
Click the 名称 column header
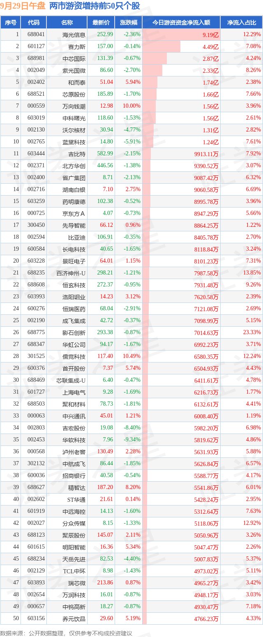67,23
